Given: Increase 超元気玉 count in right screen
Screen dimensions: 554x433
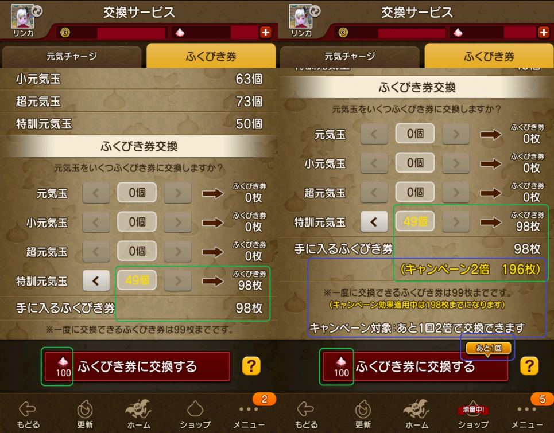Looking at the screenshot, I should tap(456, 193).
